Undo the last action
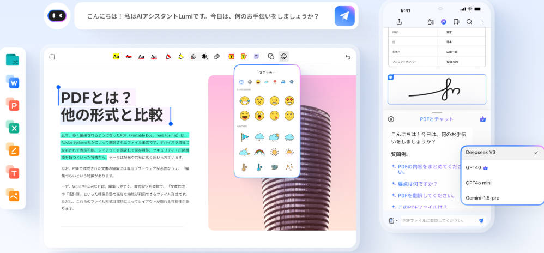This screenshot has height=253, width=544. pos(348,57)
